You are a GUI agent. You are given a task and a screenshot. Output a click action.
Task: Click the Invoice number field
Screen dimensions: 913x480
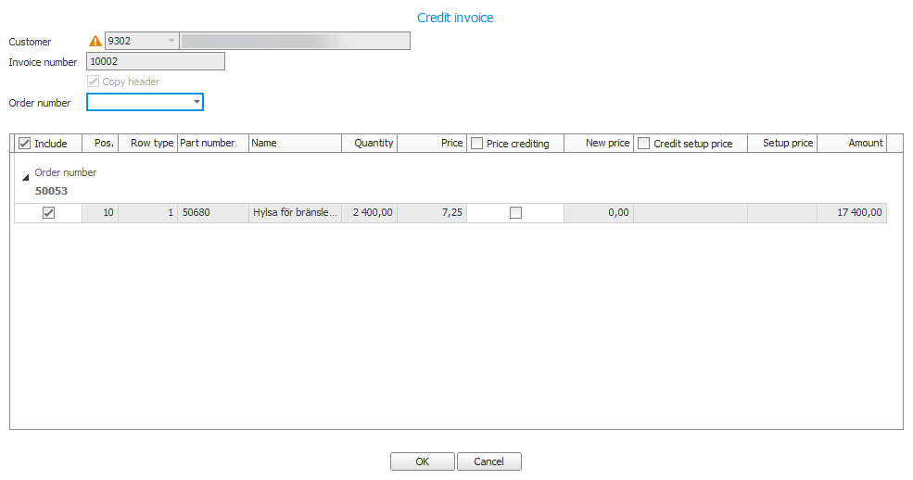(x=155, y=61)
